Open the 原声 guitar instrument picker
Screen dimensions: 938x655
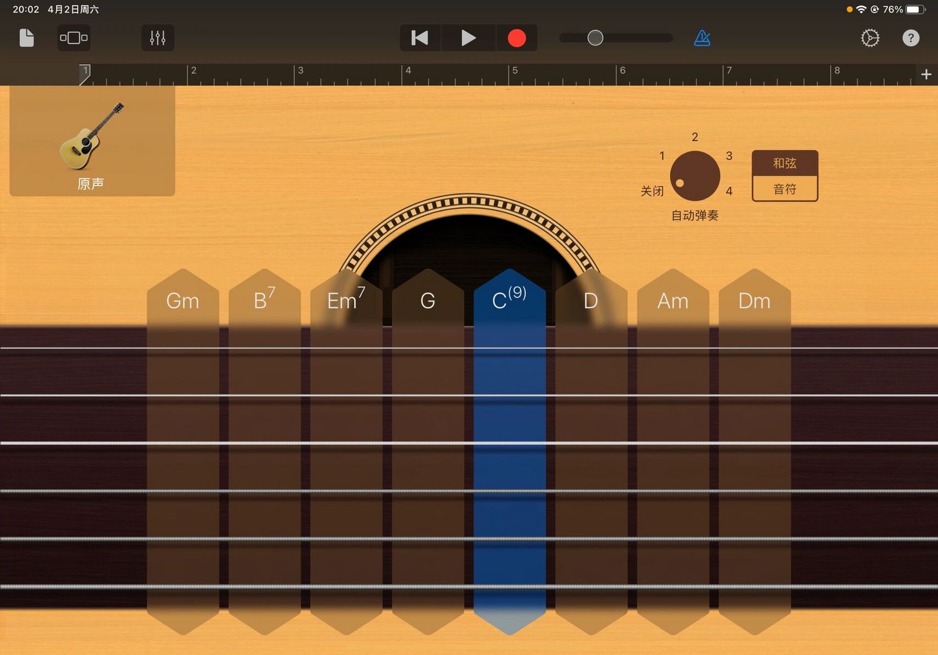click(x=92, y=141)
